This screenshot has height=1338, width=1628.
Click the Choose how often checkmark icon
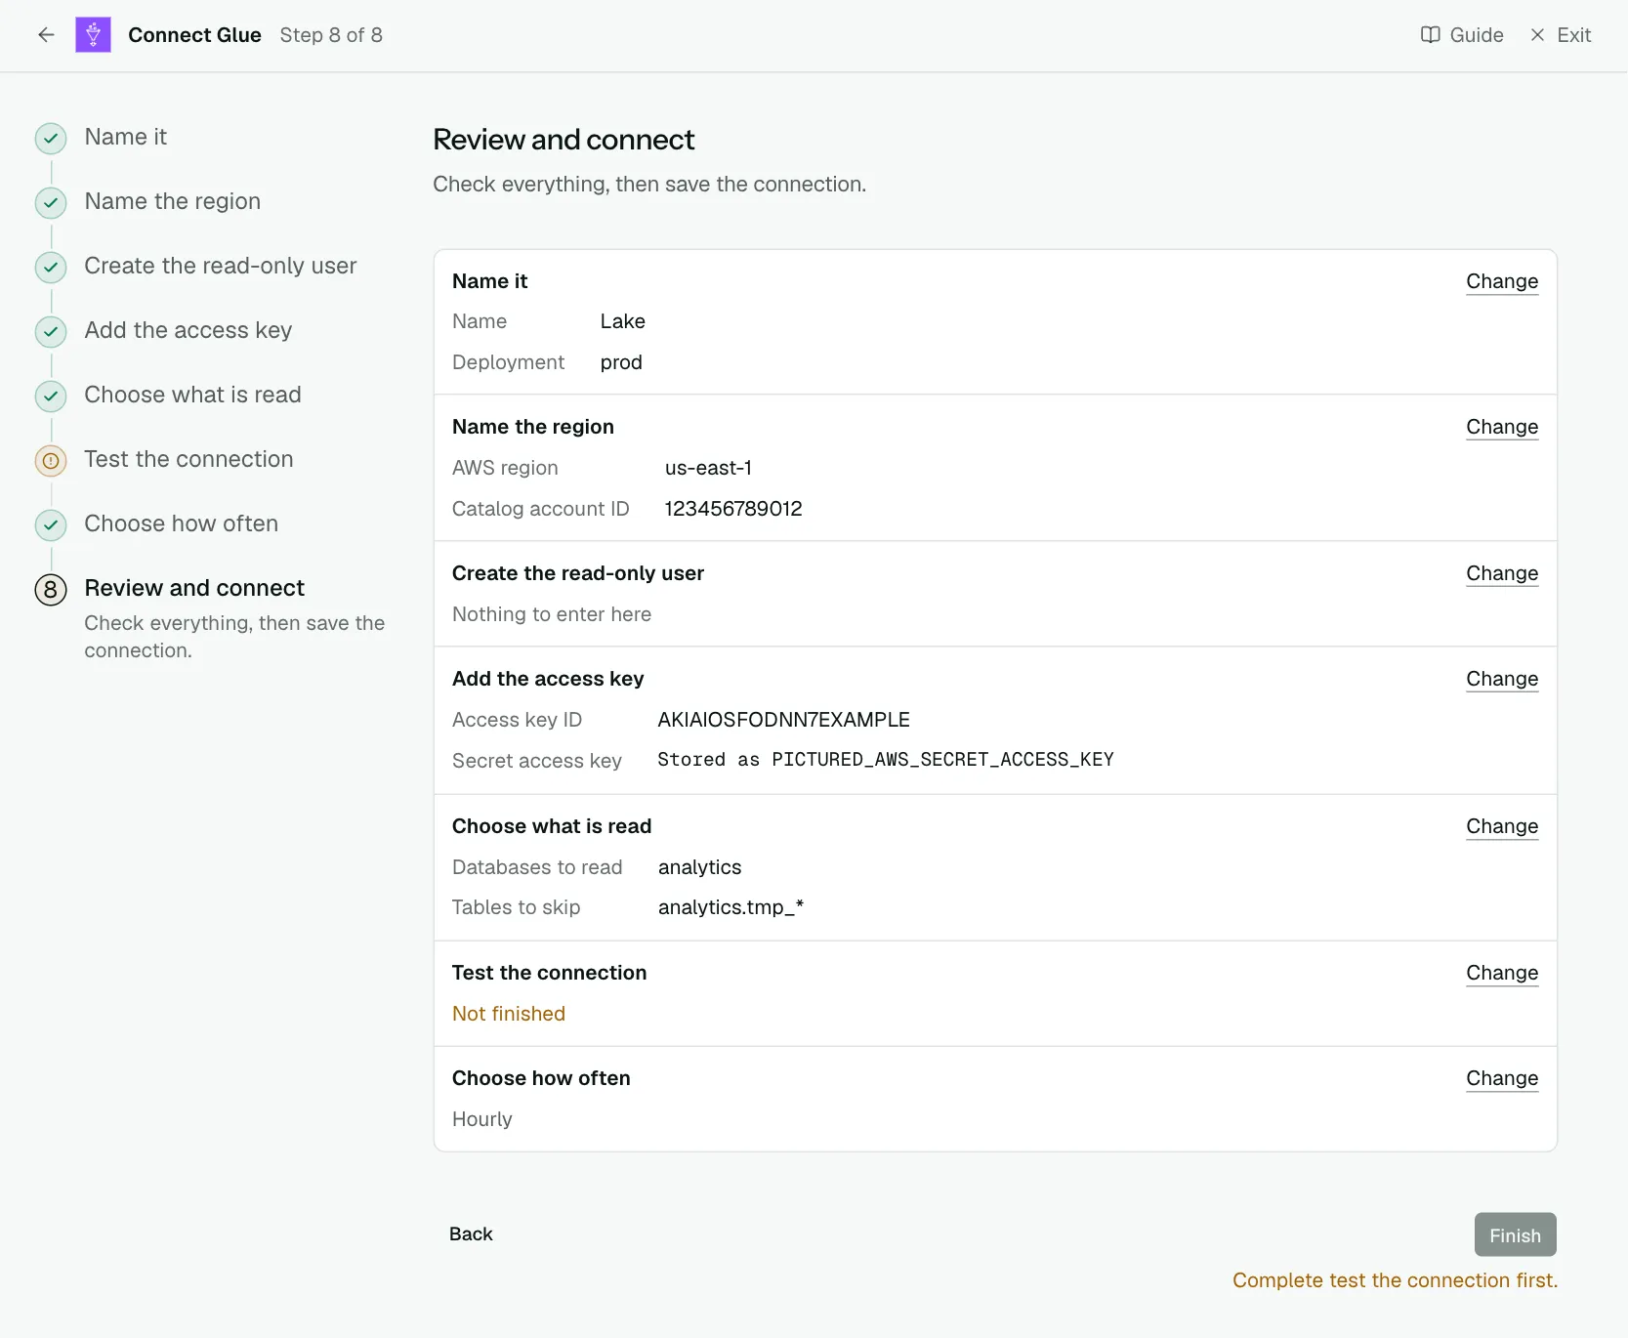click(51, 524)
